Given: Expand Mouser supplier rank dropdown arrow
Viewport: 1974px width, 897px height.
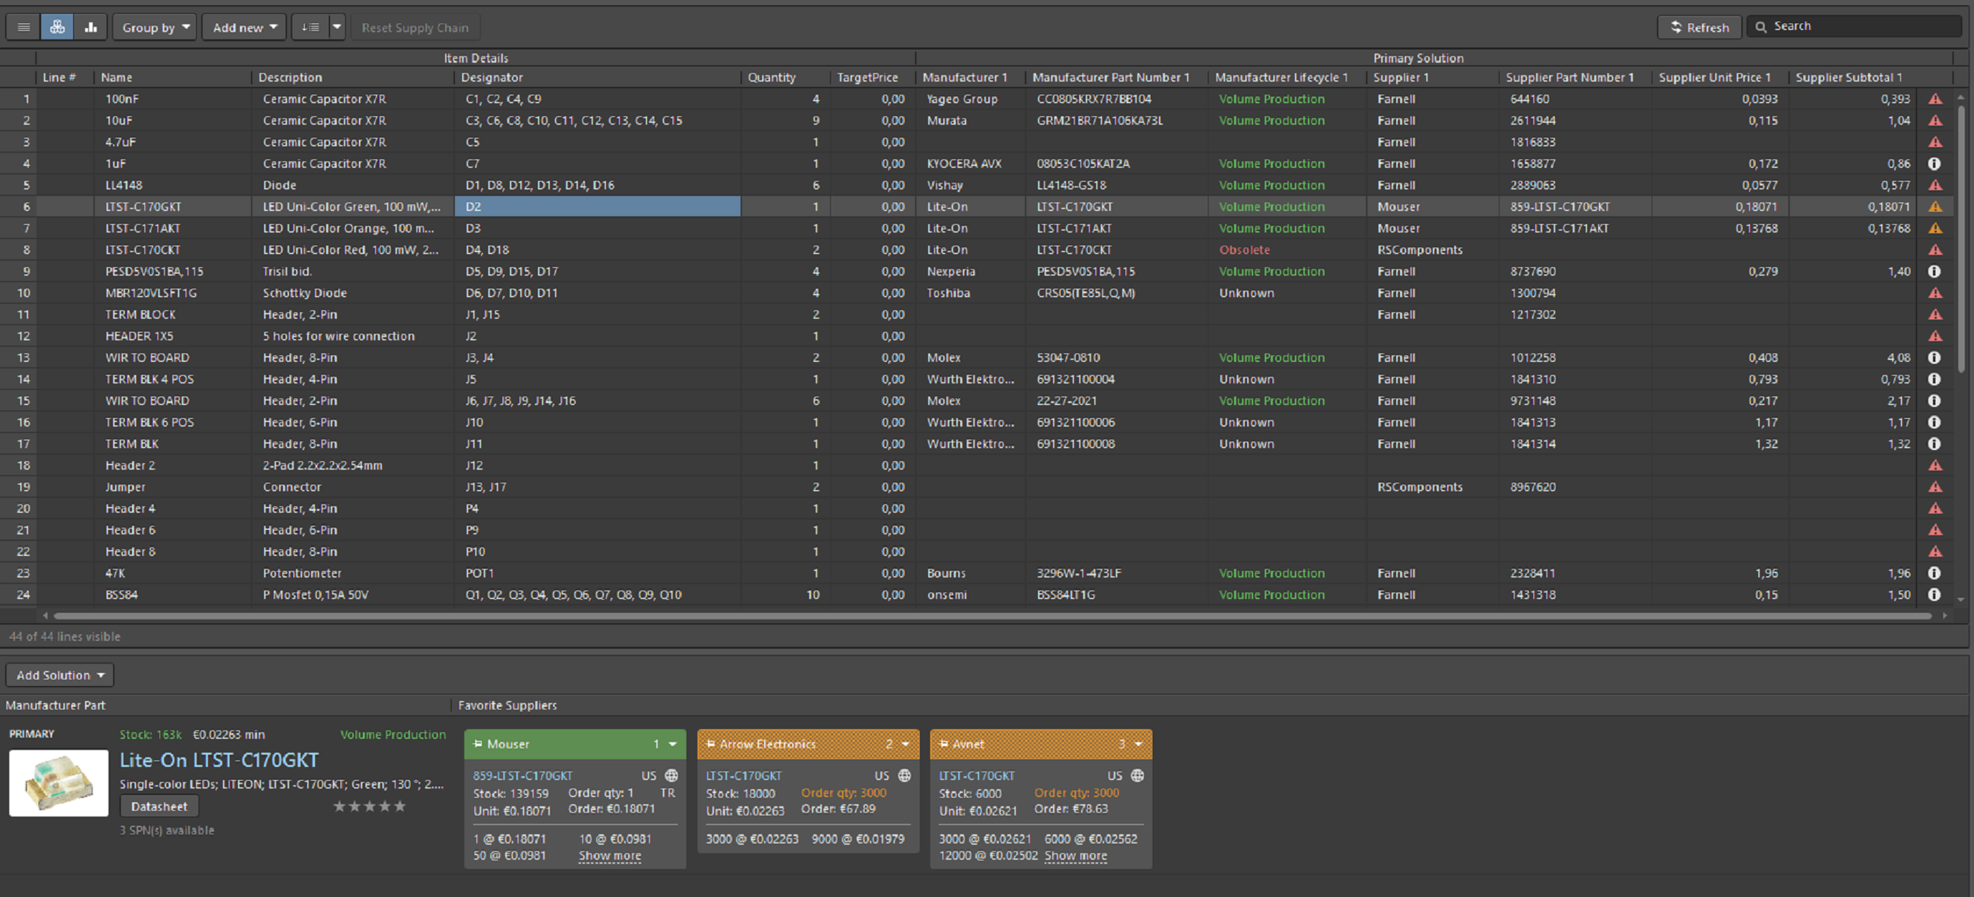Looking at the screenshot, I should click(x=673, y=743).
